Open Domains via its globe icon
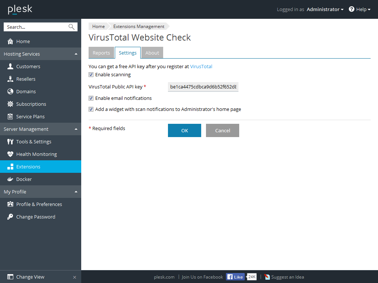This screenshot has width=378, height=283. (10, 91)
